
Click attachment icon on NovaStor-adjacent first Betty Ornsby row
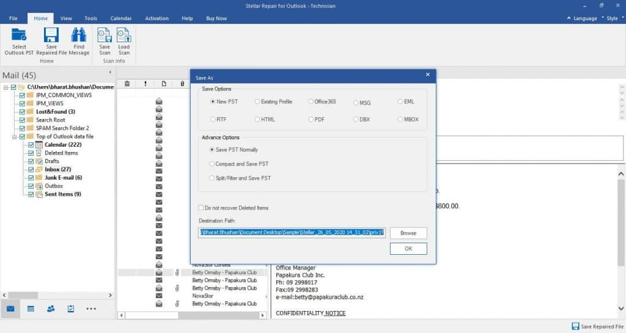(x=177, y=273)
